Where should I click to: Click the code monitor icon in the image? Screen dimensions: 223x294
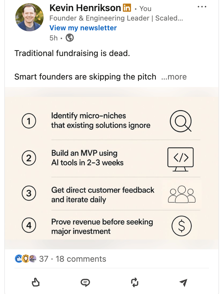[x=180, y=159]
